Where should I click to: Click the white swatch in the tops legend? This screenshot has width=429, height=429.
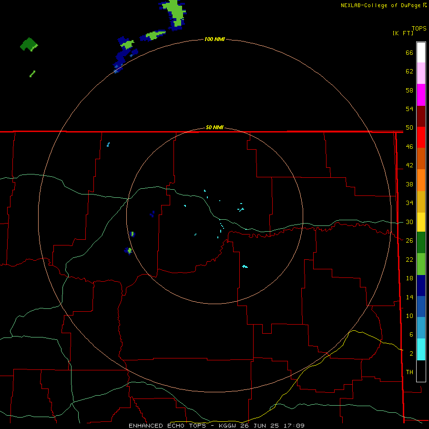click(x=421, y=52)
